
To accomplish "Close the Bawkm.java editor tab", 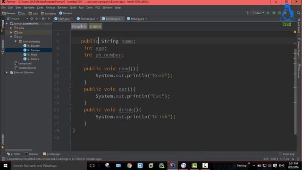I will 122,19.
